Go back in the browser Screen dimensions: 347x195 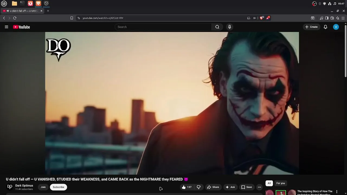pos(4,18)
